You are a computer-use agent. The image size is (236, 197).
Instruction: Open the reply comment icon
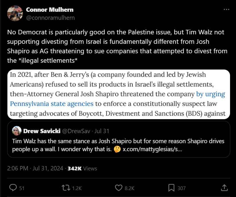(x=13, y=188)
